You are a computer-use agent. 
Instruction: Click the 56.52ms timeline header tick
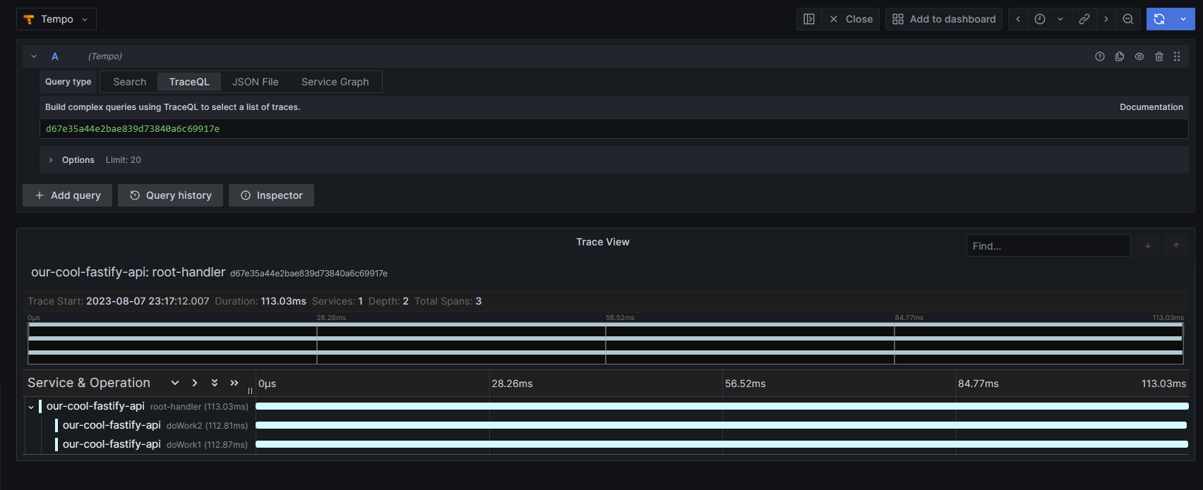pyautogui.click(x=746, y=384)
